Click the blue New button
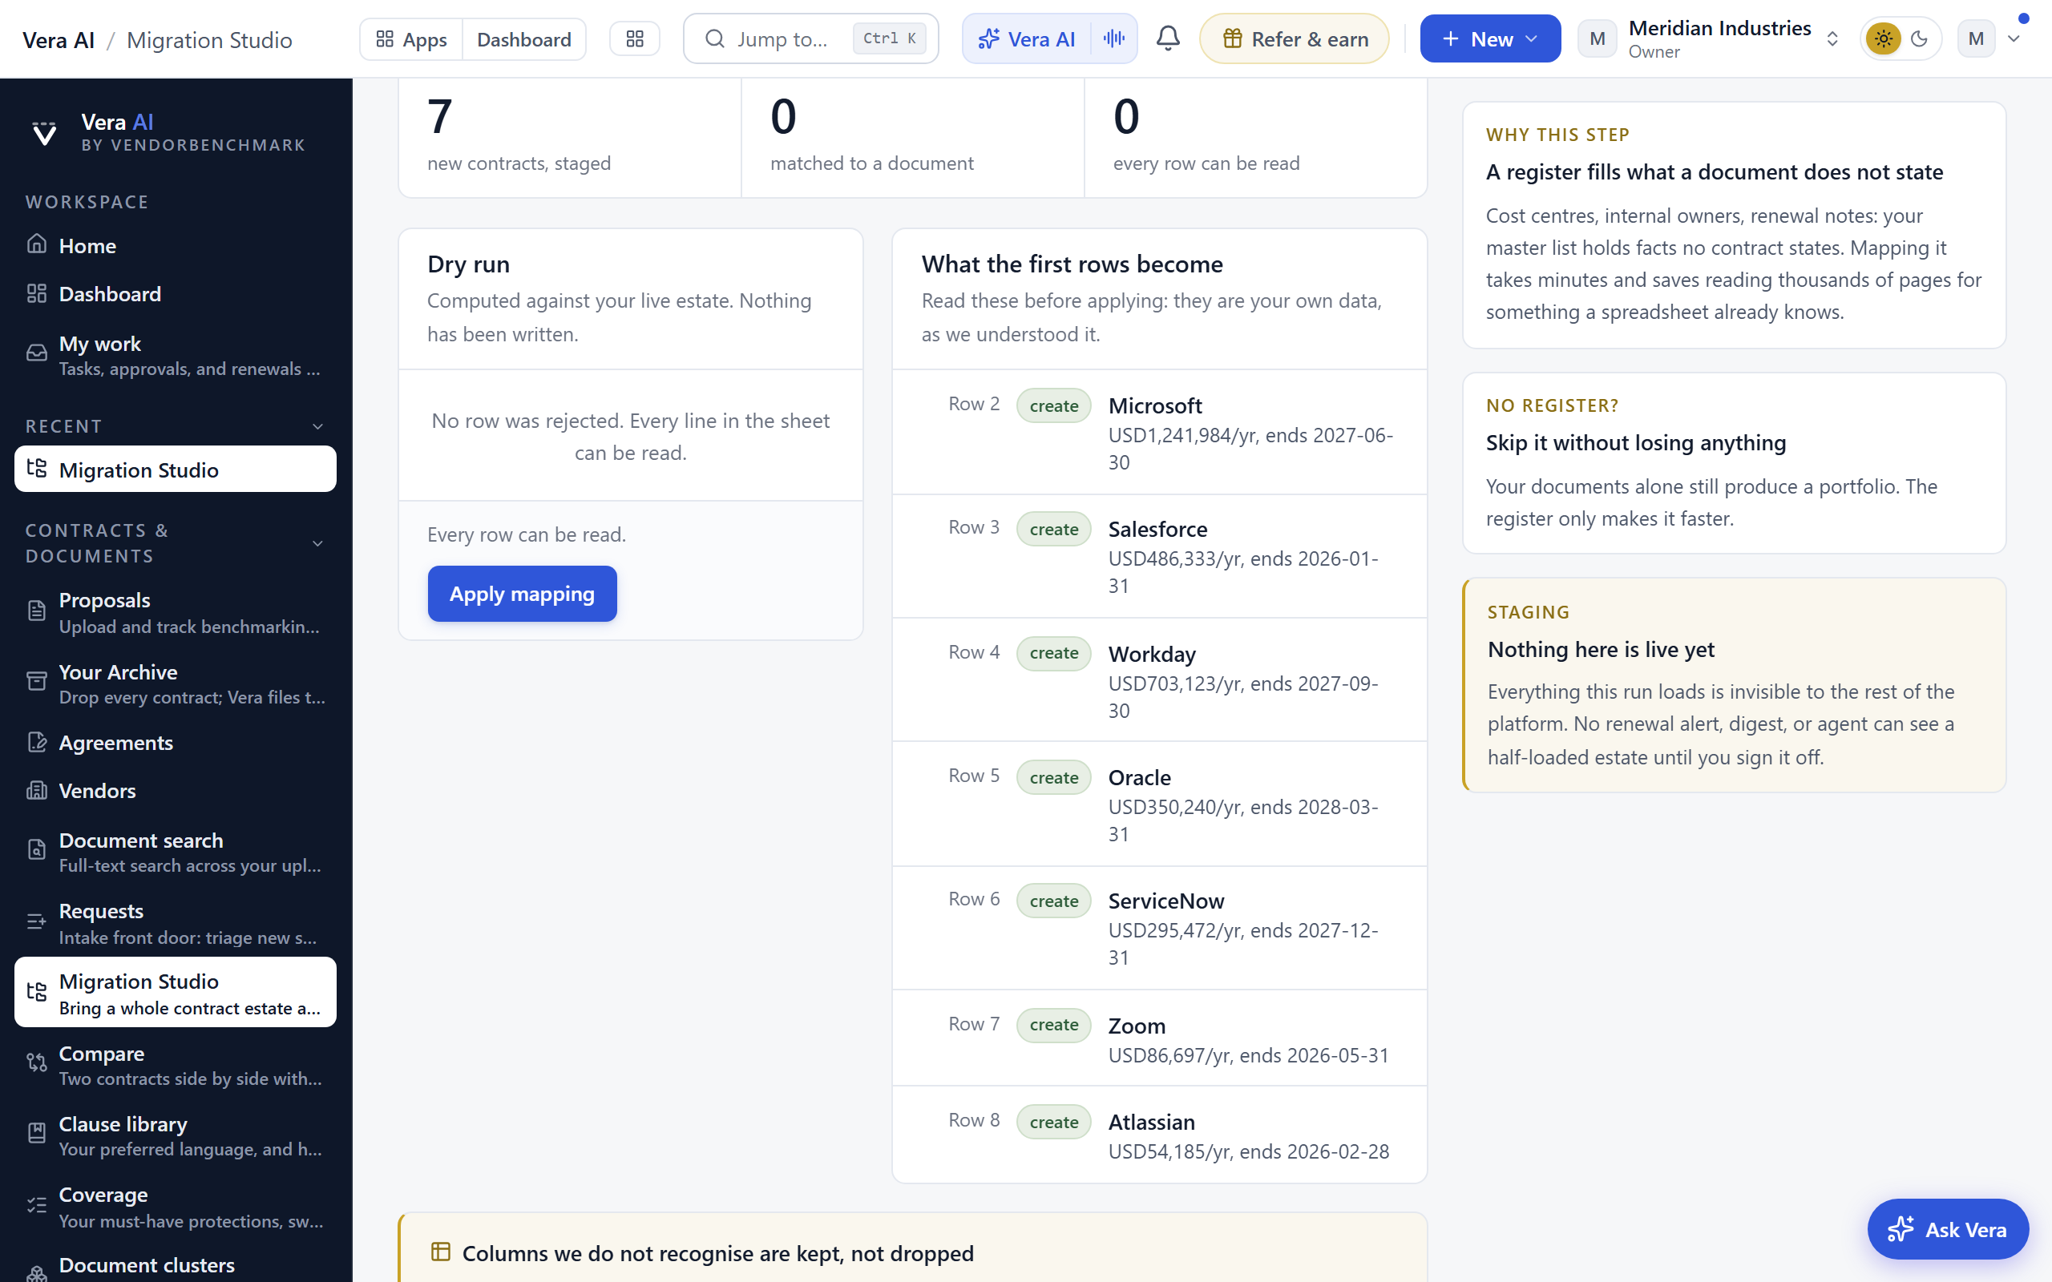The width and height of the screenshot is (2052, 1282). [1490, 39]
